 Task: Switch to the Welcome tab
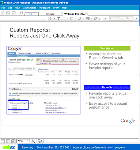click(50, 14)
